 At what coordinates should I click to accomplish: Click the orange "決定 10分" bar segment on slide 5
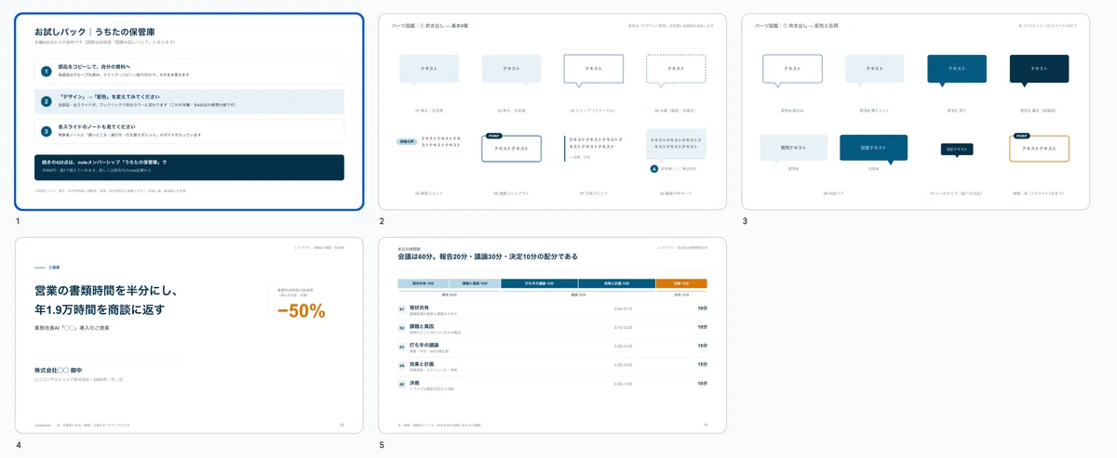point(681,283)
